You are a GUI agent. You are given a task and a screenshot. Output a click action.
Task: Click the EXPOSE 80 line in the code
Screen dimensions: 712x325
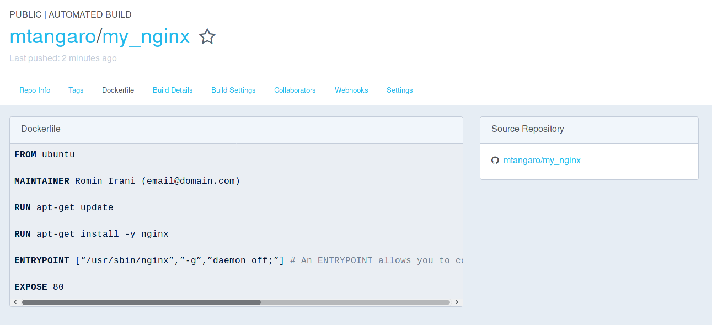click(x=39, y=287)
